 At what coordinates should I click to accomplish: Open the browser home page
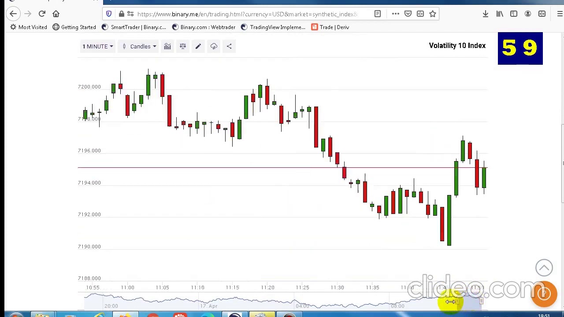tap(56, 14)
